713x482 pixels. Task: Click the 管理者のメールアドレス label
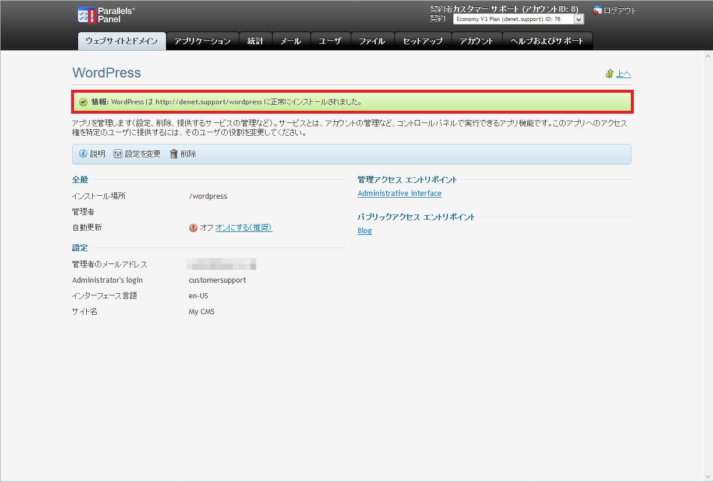[110, 265]
